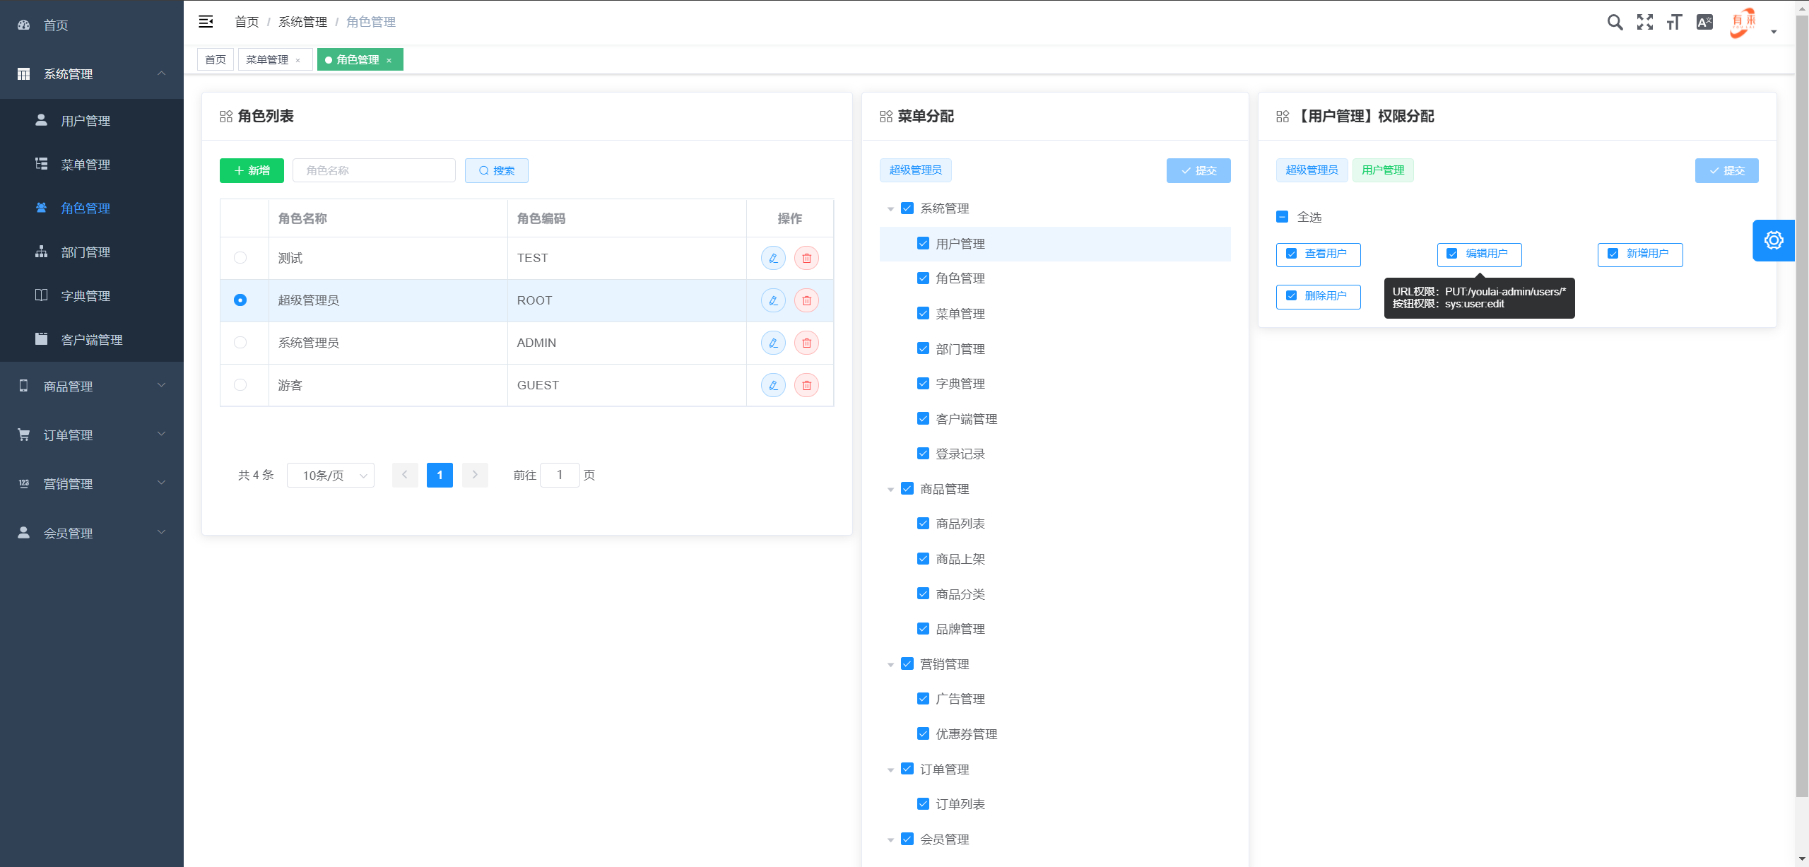Open the global search icon
This screenshot has height=867, width=1809.
(1615, 22)
